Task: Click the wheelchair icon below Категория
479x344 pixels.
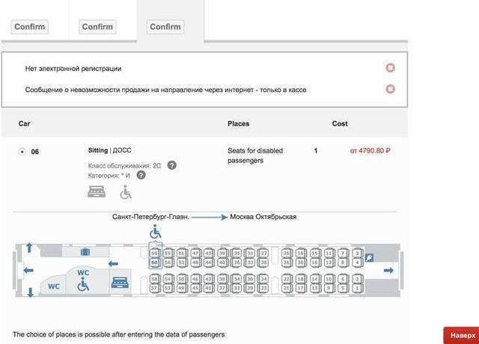Action: point(126,192)
